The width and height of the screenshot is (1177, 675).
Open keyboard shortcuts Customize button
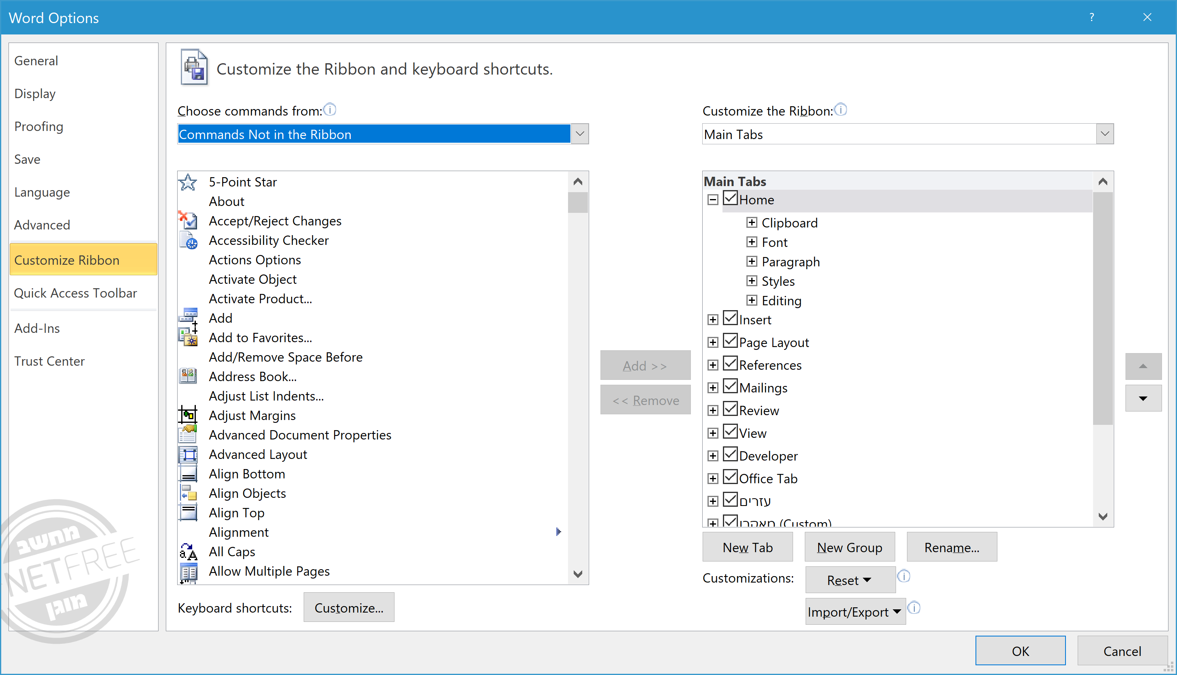pyautogui.click(x=349, y=608)
